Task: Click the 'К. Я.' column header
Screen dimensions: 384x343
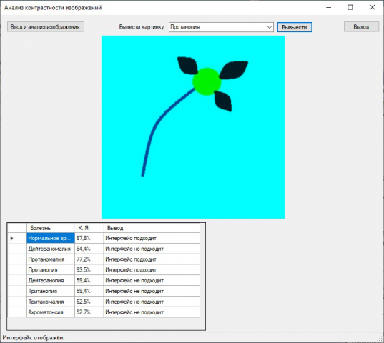Action: 89,228
